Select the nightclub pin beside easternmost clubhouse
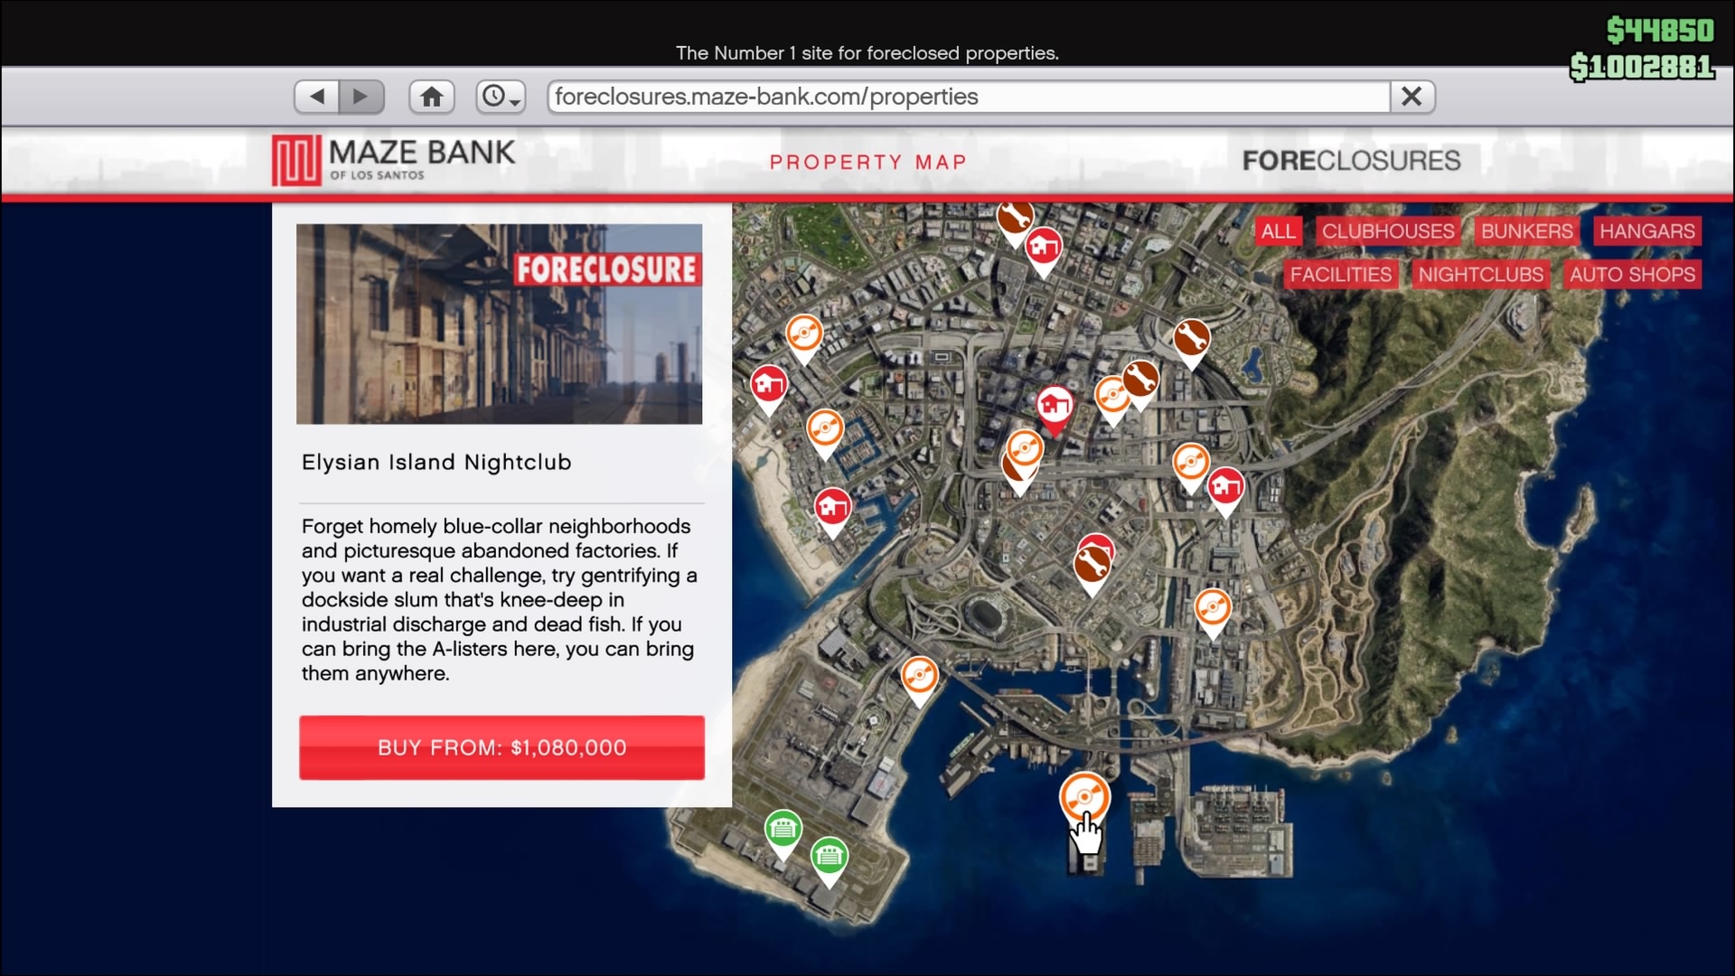The image size is (1735, 976). pyautogui.click(x=1190, y=465)
